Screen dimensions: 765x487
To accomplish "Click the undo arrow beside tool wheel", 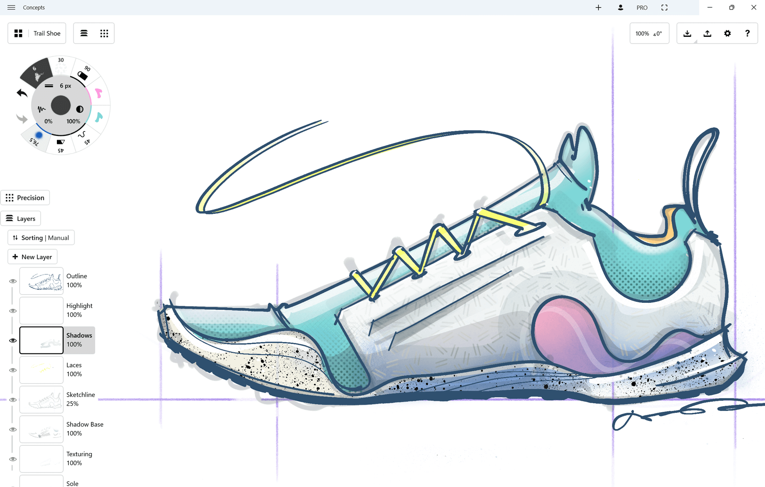I will click(22, 93).
